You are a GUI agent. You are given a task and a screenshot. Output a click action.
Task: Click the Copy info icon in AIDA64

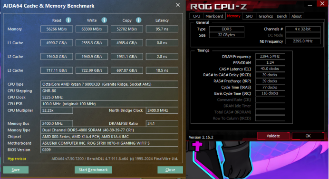click(138, 20)
